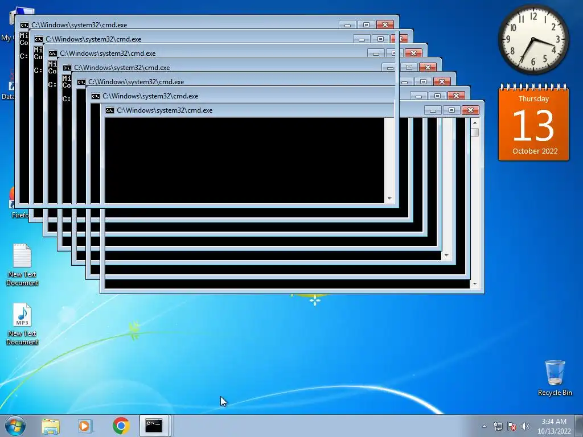Click the volume speaker tray icon
583x437 pixels.
point(525,427)
